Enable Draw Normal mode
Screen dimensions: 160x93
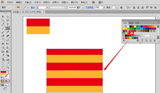pos(2,85)
